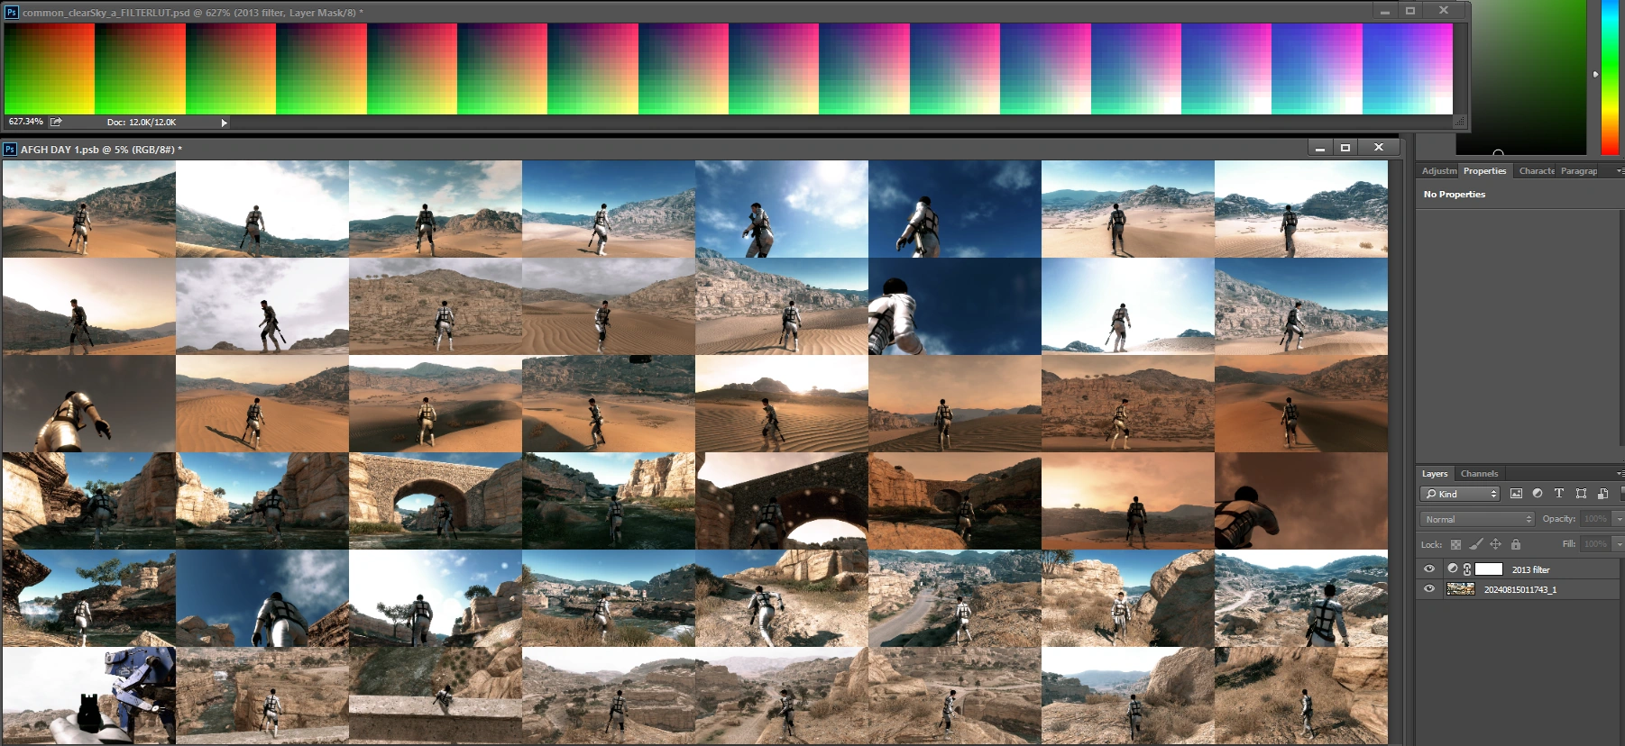Maximize the AFGH DAY 1.psb window

pos(1345,148)
